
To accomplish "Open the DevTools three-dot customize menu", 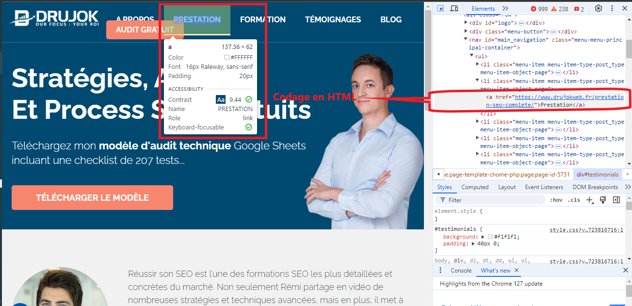I will click(612, 8).
